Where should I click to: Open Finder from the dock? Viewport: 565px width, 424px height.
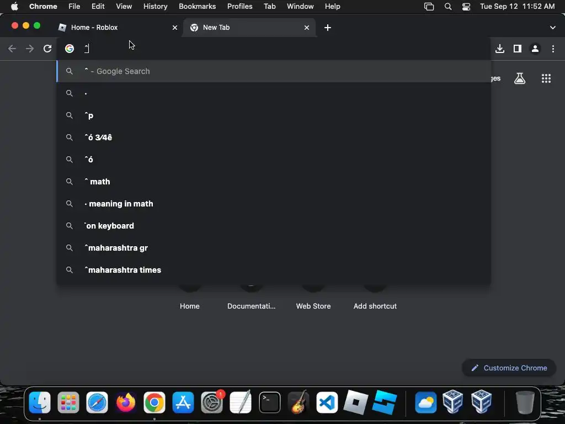coord(40,402)
